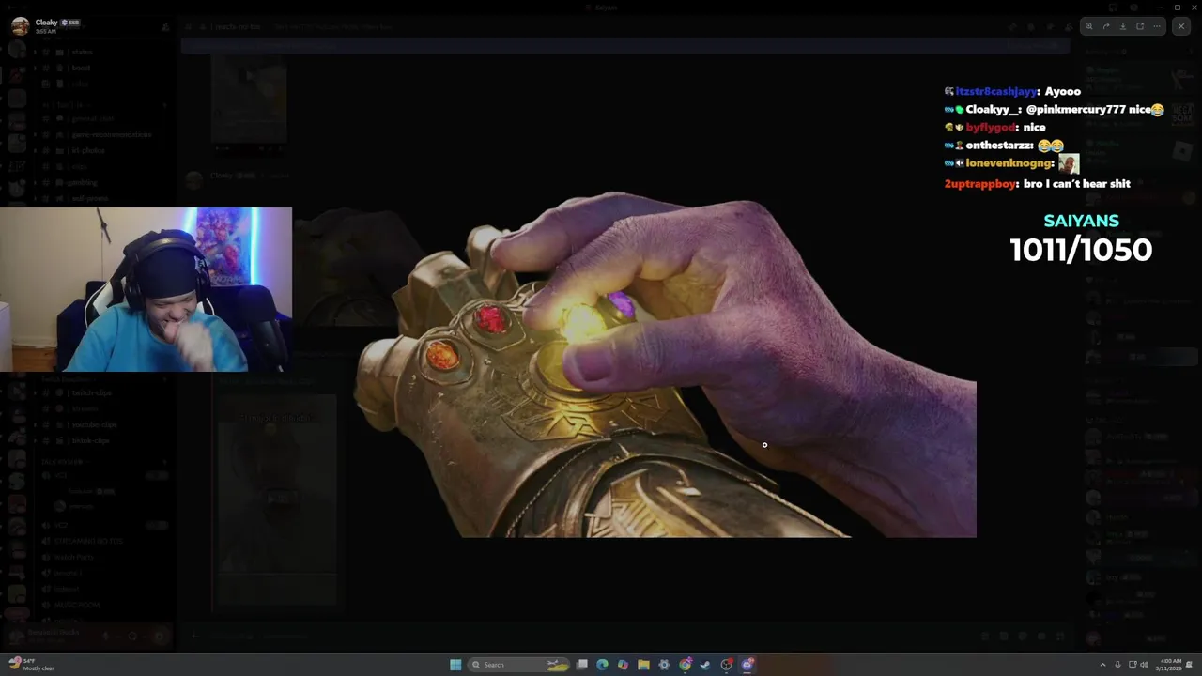Screen dimensions: 1202x676
Task: Open the image in browser icon
Action: (x=1140, y=26)
